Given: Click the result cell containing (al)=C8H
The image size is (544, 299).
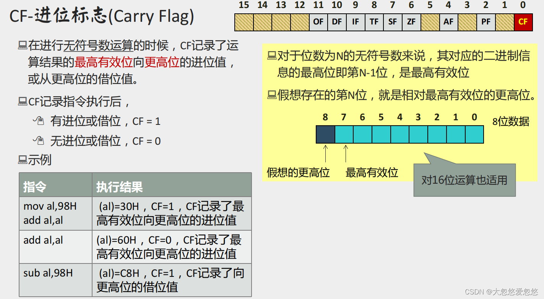Looking at the screenshot, I should [172, 280].
